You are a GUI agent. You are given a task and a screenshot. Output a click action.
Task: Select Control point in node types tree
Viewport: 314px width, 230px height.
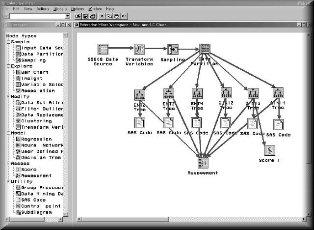point(38,206)
